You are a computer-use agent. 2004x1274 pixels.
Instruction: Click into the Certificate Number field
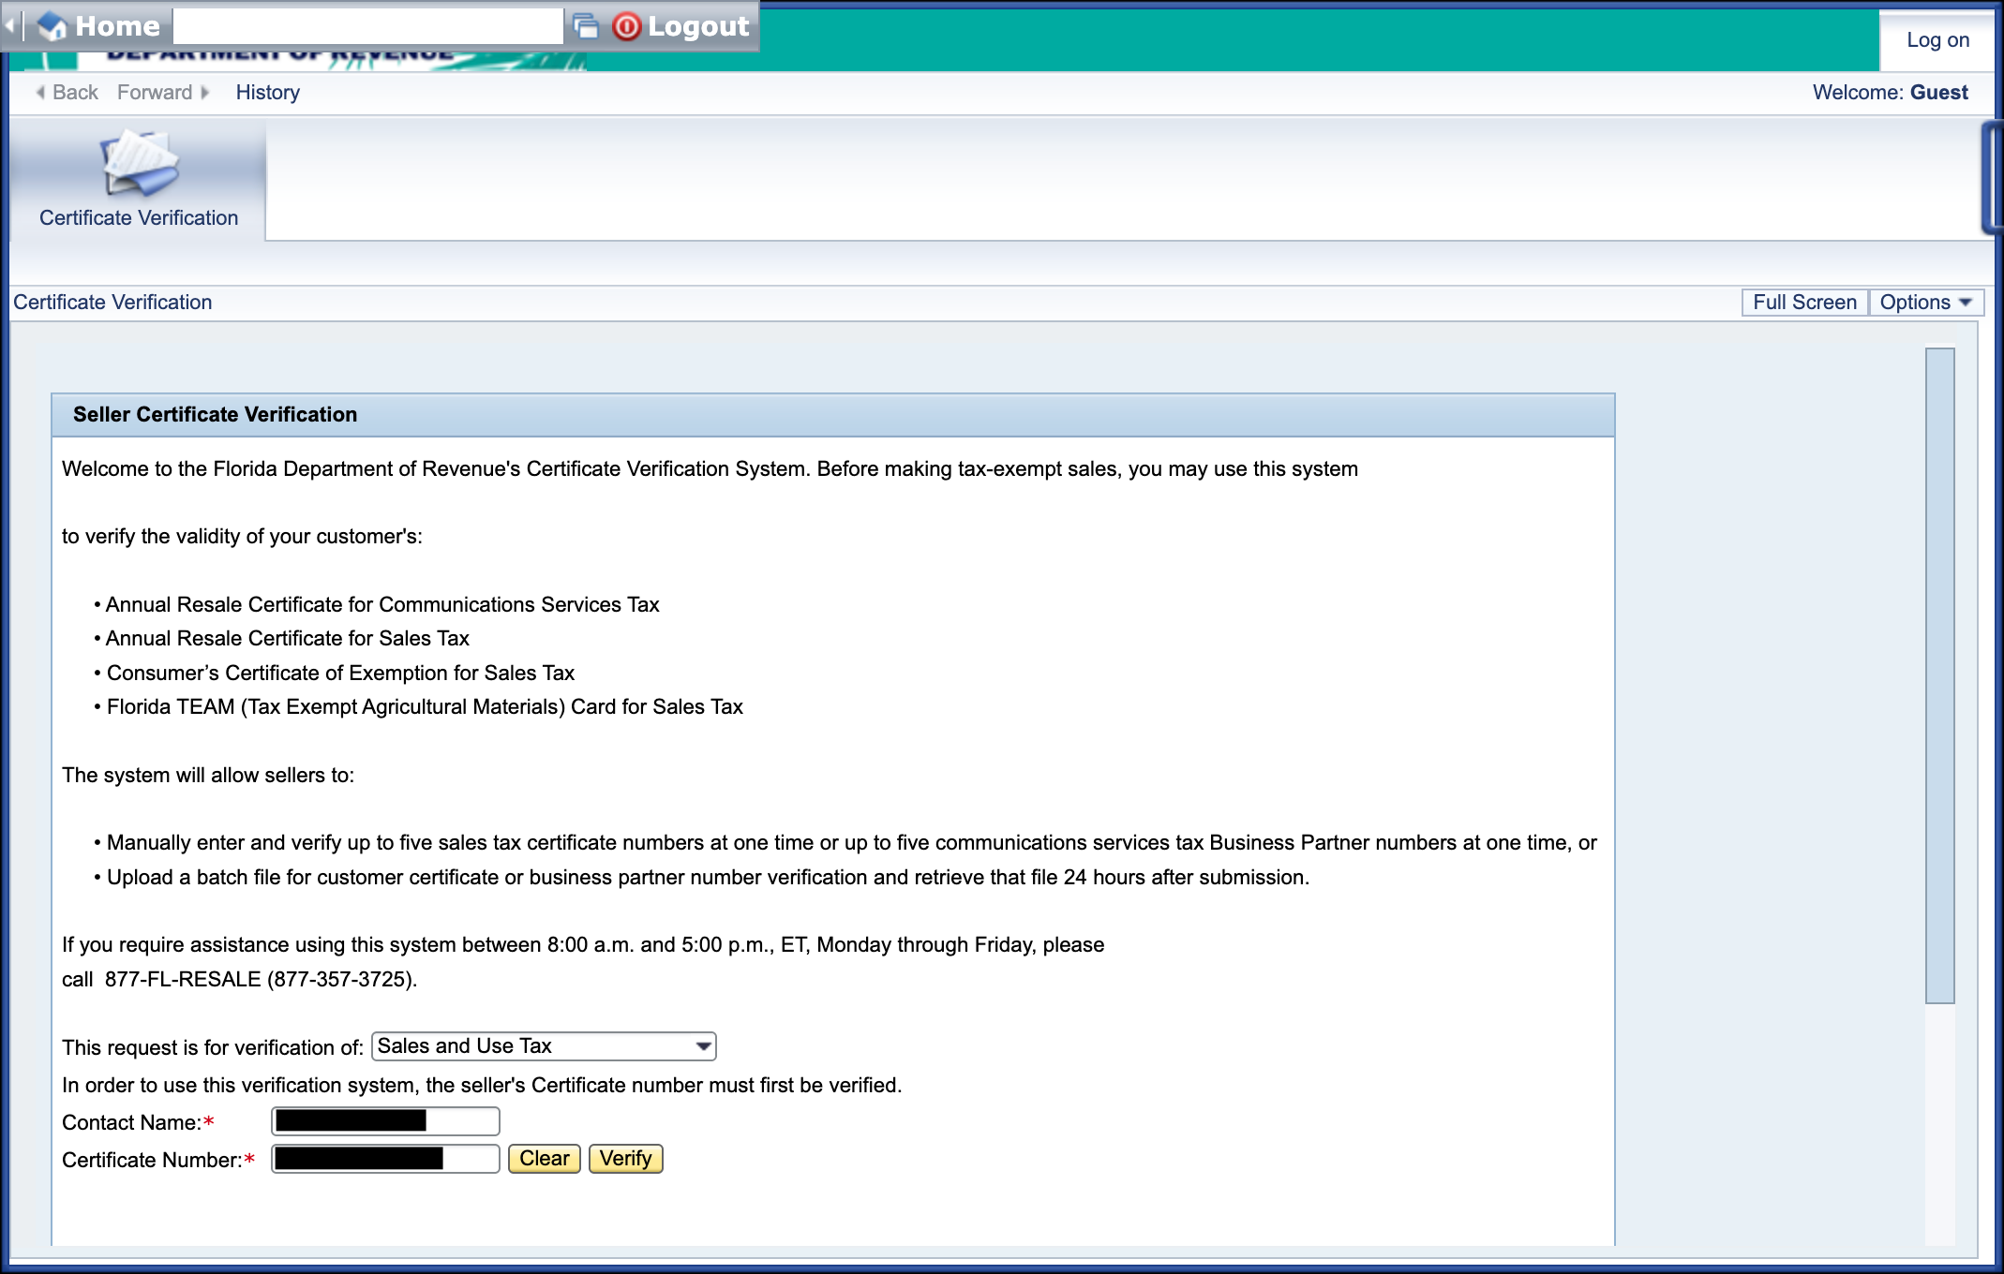(385, 1159)
